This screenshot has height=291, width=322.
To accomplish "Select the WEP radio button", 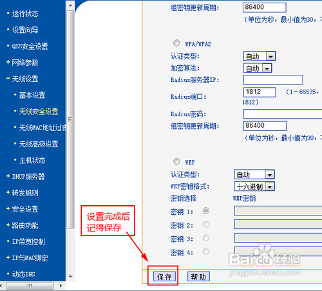I will [x=176, y=161].
